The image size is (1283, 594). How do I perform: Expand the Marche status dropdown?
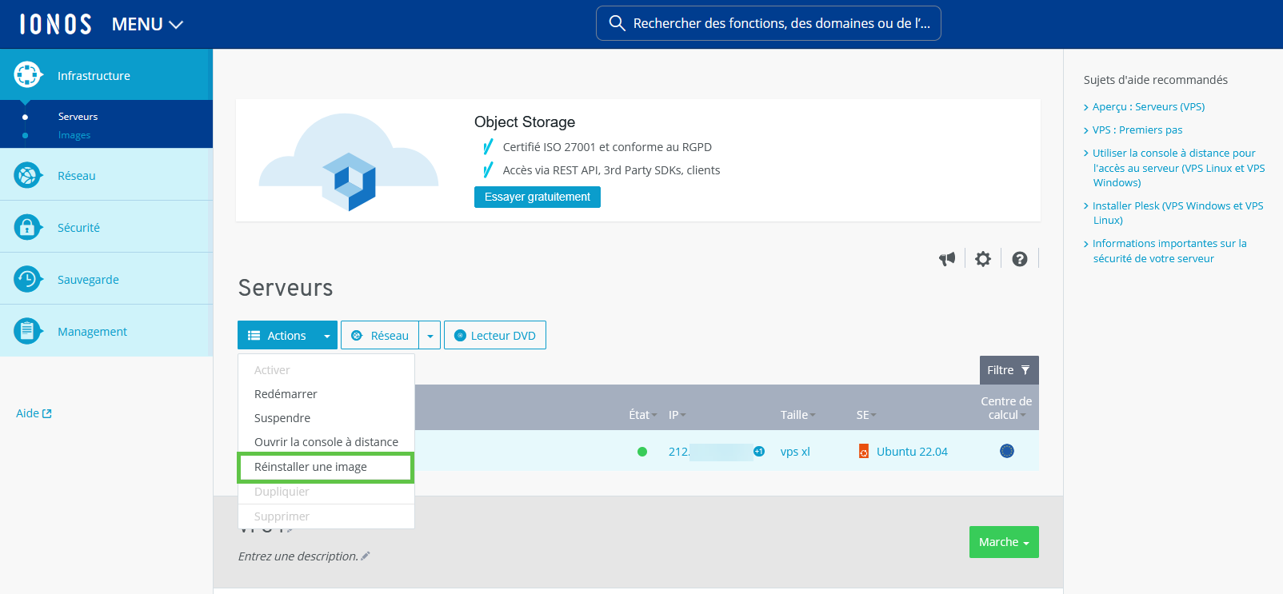[x=1004, y=542]
